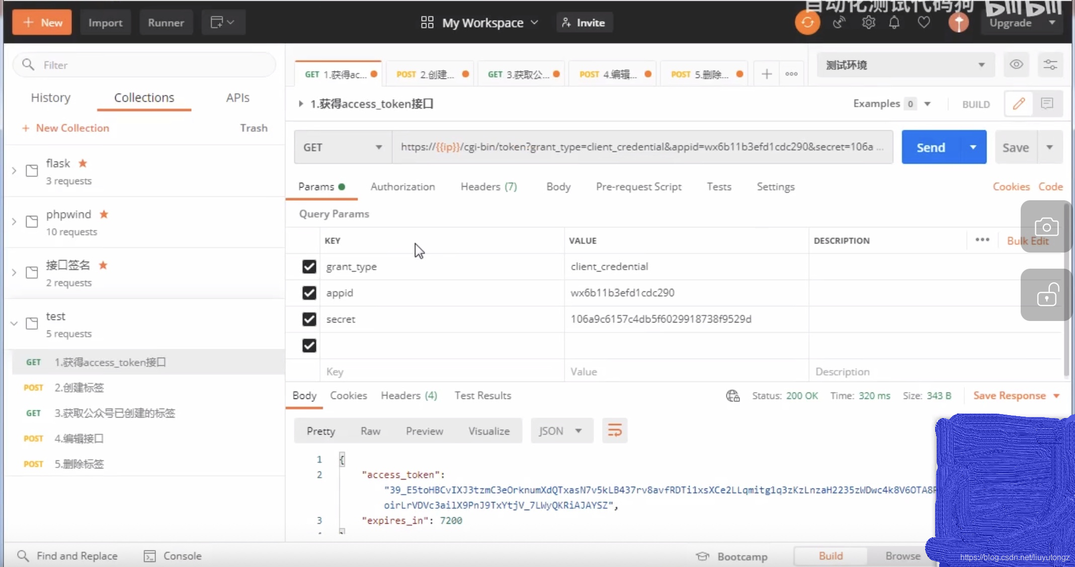Open the settings gear icon

pyautogui.click(x=868, y=23)
